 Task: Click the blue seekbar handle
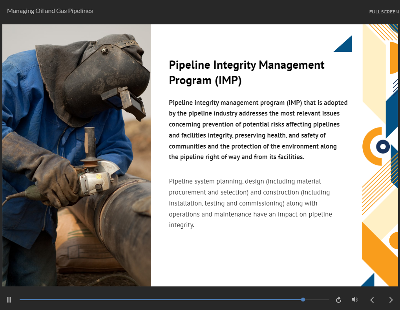point(303,299)
